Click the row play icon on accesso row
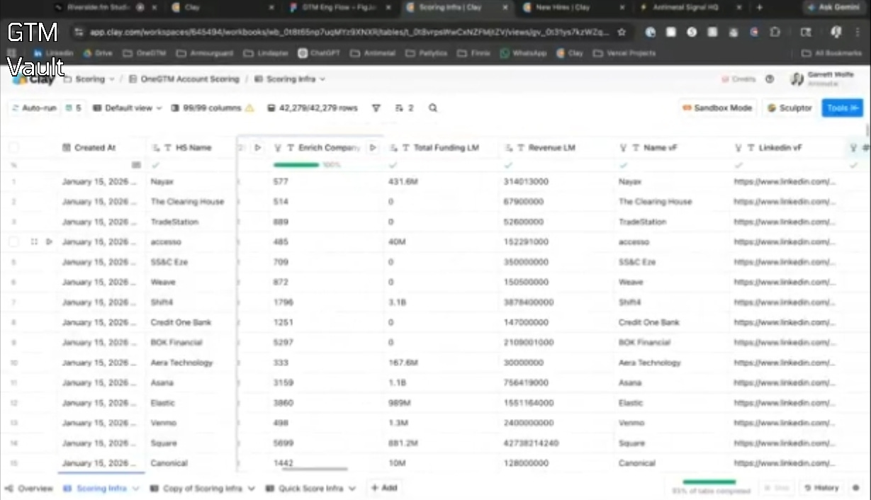The height and width of the screenshot is (500, 871). click(x=49, y=242)
